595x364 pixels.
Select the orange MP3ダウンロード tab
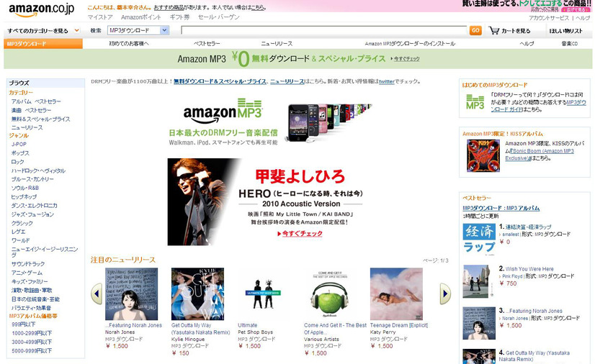[43, 44]
